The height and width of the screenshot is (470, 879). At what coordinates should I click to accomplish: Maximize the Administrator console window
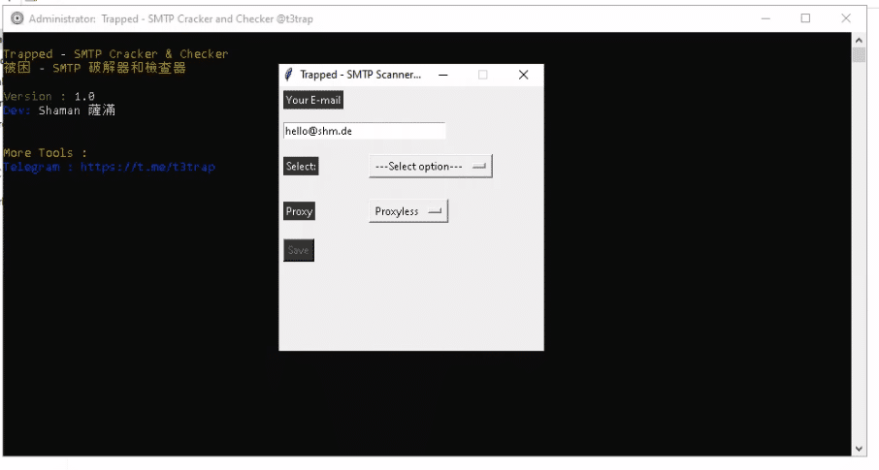point(805,18)
